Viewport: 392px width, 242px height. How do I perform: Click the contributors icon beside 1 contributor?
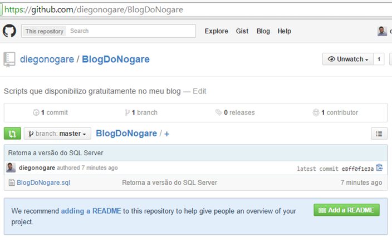pos(316,112)
